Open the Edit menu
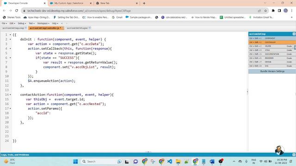The image size is (296, 166). click(12, 24)
